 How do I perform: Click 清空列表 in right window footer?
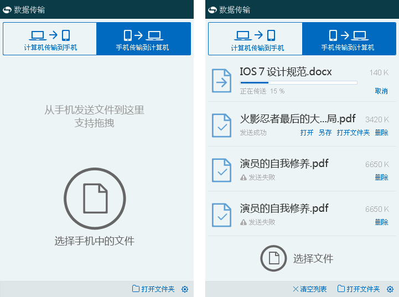(x=310, y=289)
